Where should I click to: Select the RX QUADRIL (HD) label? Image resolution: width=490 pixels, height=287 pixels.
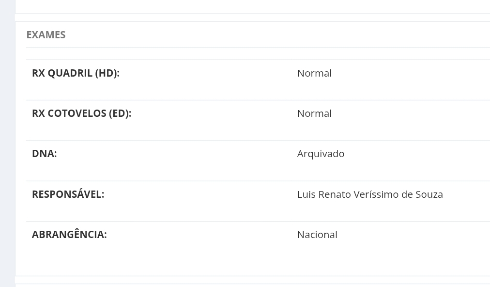[75, 73]
